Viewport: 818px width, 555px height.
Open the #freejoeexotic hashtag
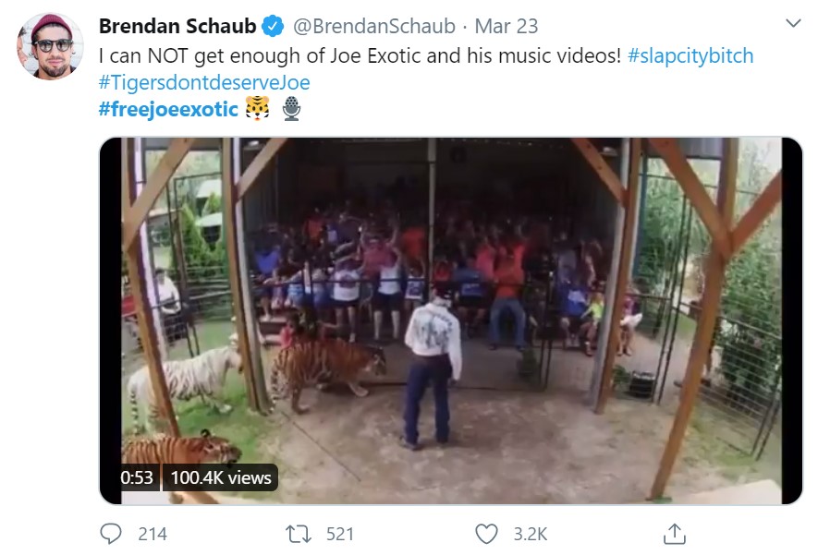[x=167, y=110]
